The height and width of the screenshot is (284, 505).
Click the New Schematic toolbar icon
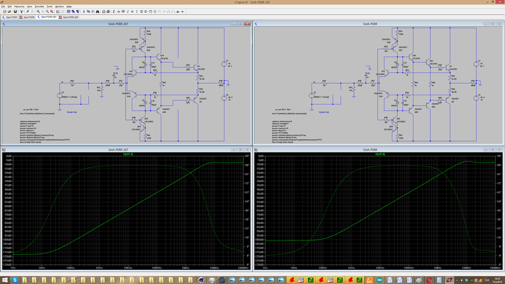pyautogui.click(x=4, y=11)
